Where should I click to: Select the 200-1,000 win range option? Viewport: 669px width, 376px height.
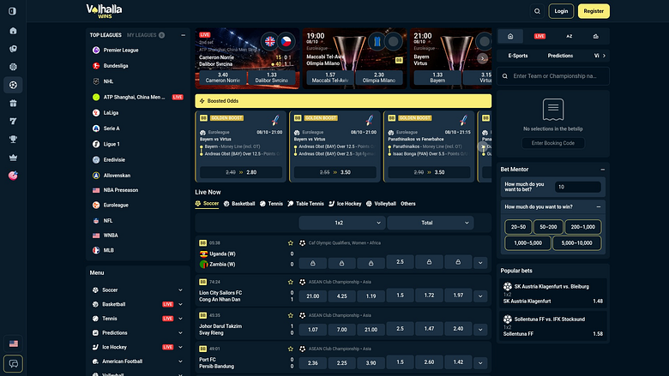pyautogui.click(x=583, y=227)
